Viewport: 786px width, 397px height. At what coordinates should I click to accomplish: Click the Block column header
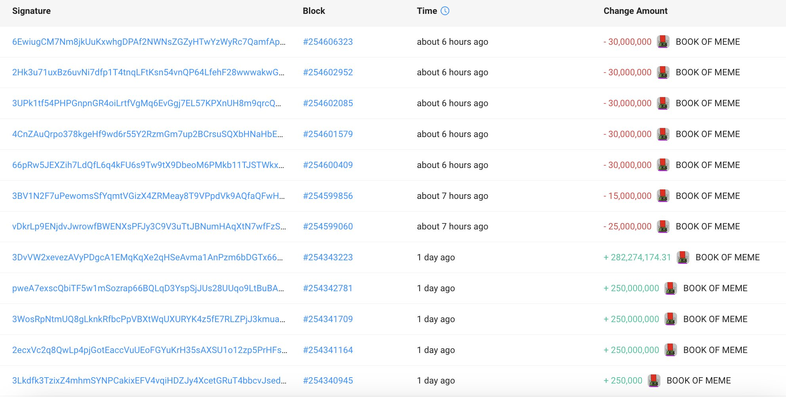[314, 11]
